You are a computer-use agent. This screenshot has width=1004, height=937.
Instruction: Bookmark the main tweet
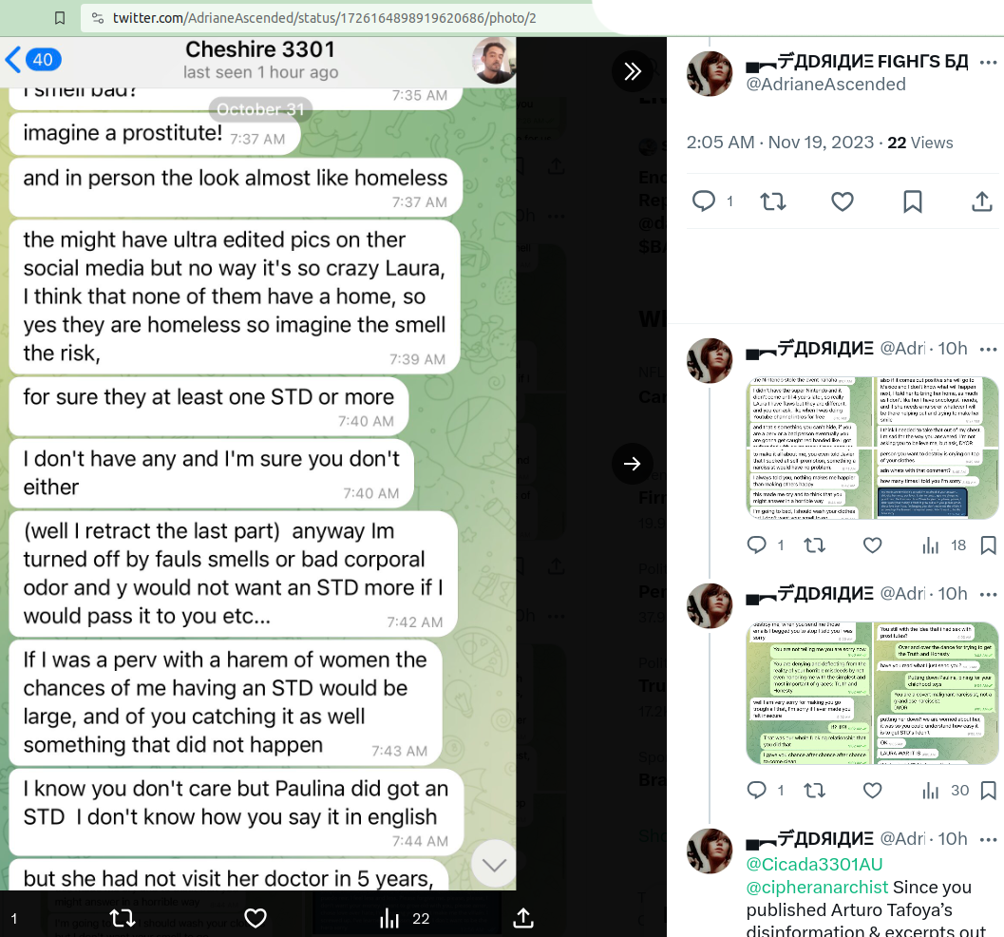coord(913,201)
